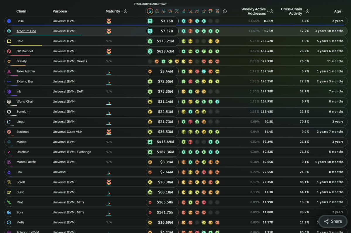
Task: Click the ZKsync Era chain logo
Action: pyautogui.click(x=9, y=81)
